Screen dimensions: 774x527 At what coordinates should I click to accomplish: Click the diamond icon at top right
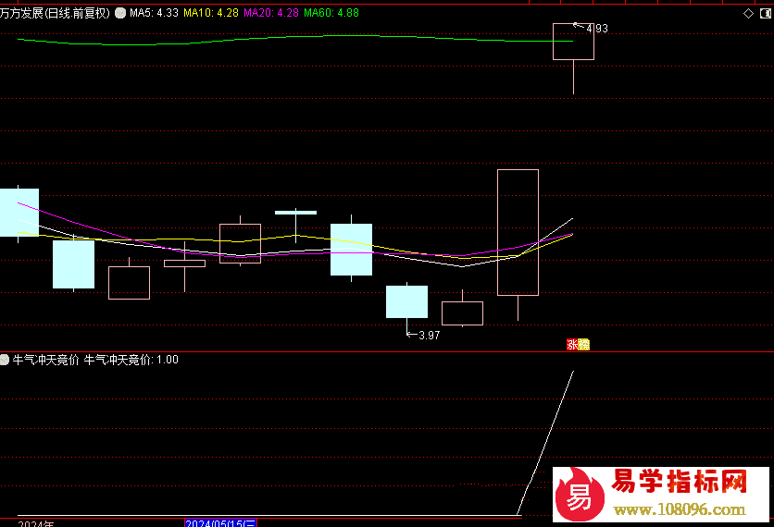[x=748, y=14]
